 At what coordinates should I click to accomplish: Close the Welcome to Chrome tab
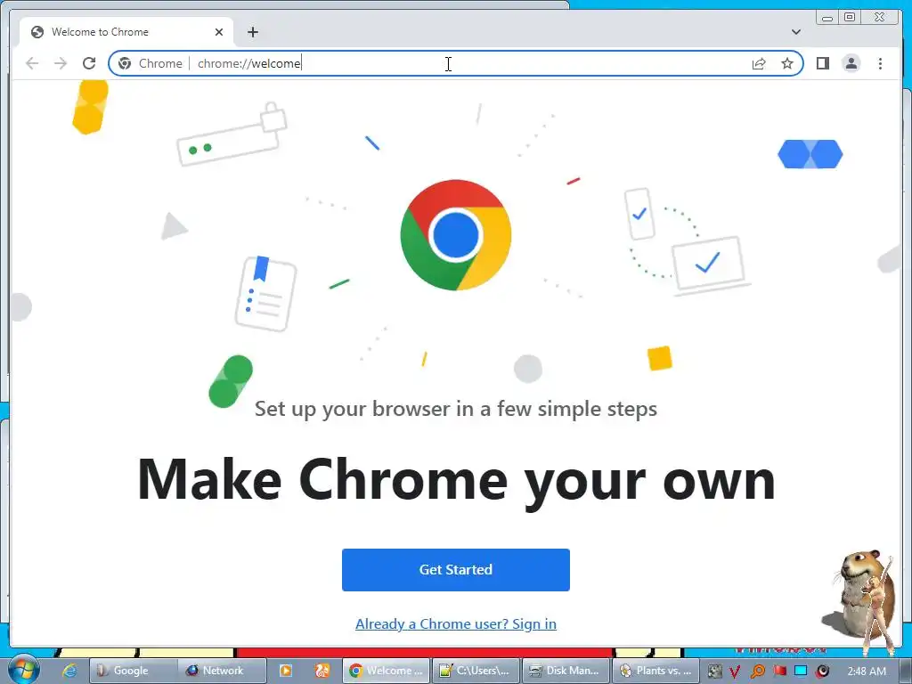click(219, 32)
